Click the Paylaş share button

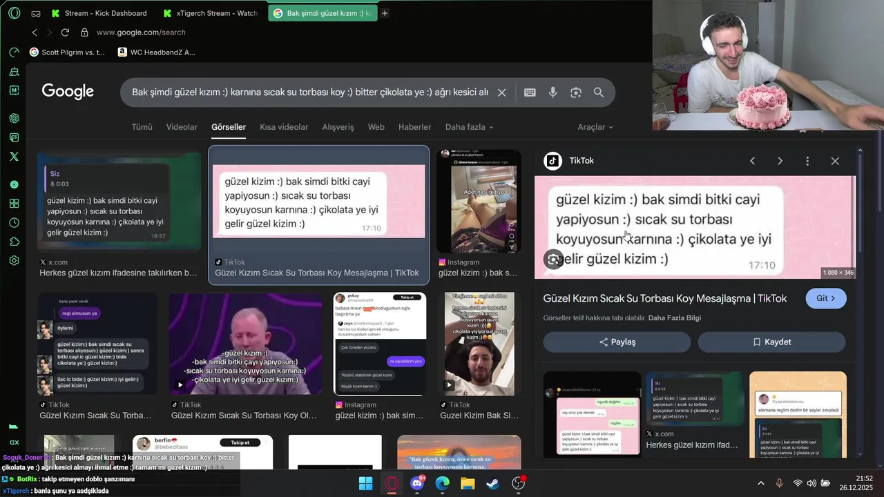(x=617, y=342)
